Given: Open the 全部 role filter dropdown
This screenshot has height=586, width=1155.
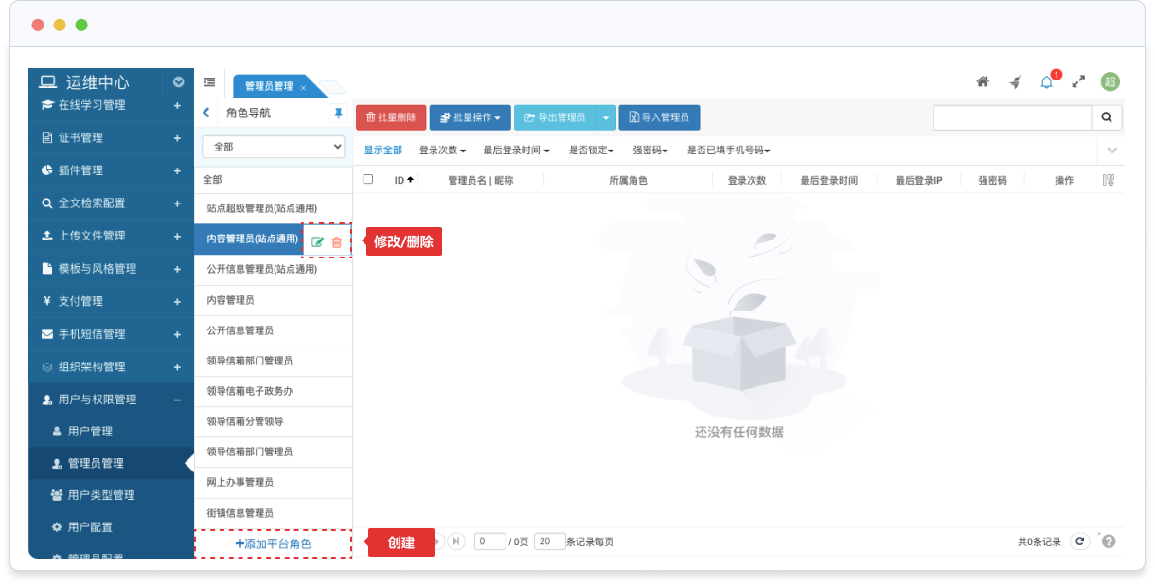Looking at the screenshot, I should pos(273,147).
